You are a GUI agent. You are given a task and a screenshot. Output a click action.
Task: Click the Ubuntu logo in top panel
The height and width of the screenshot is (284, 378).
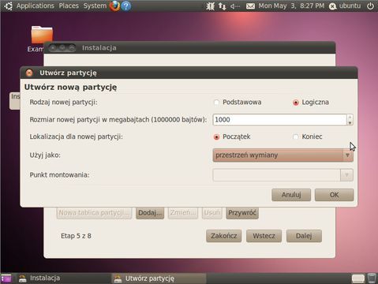(x=8, y=6)
